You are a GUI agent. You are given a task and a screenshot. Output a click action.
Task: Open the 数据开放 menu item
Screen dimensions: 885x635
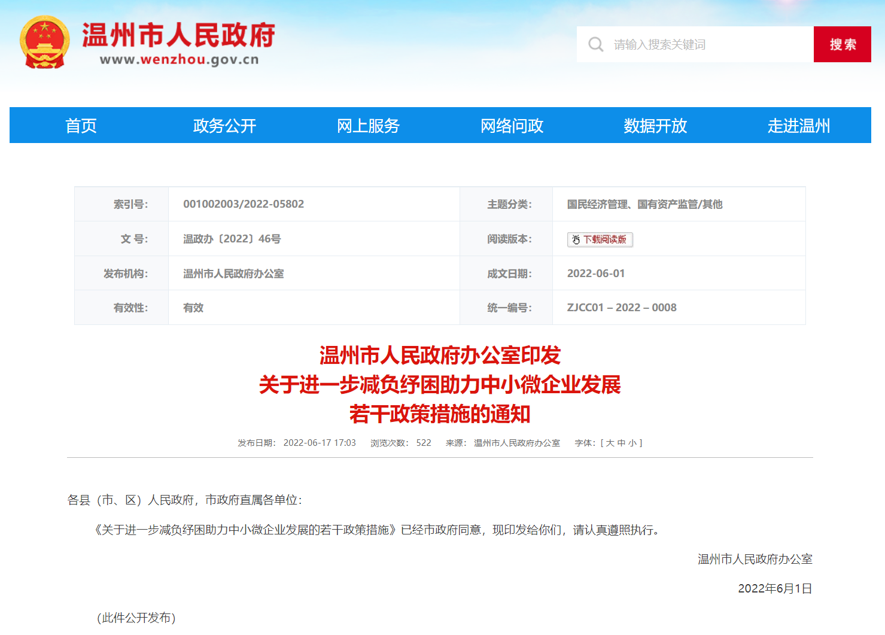click(655, 126)
